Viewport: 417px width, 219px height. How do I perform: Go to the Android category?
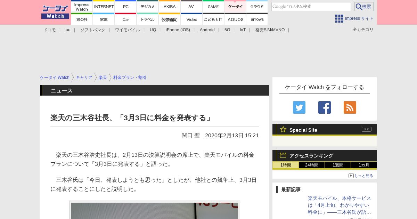(207, 30)
